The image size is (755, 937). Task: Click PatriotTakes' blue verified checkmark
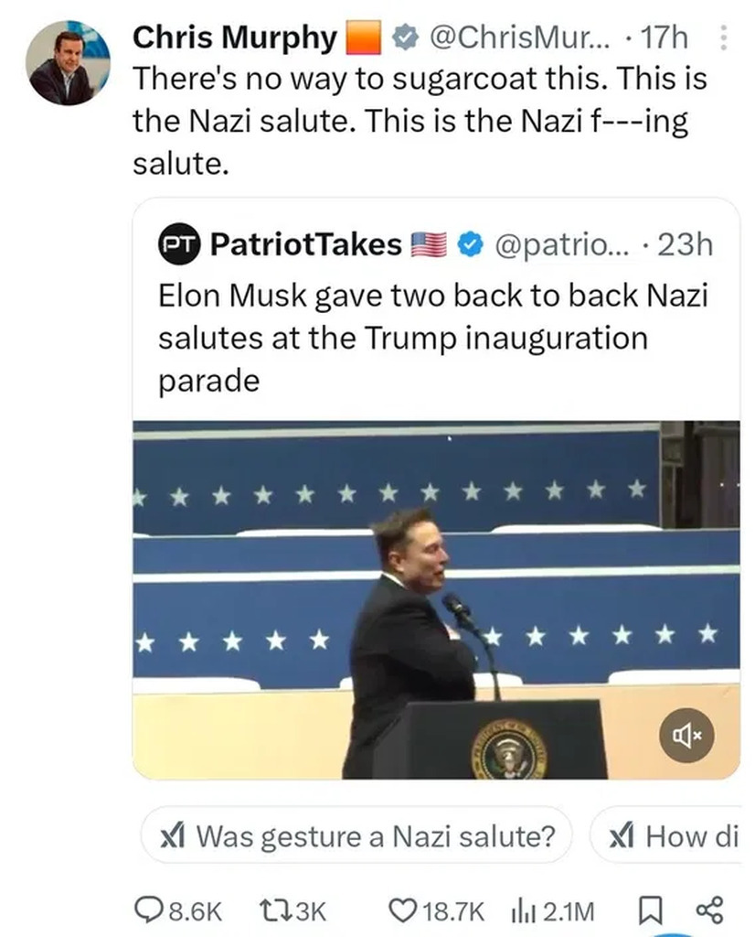point(470,244)
